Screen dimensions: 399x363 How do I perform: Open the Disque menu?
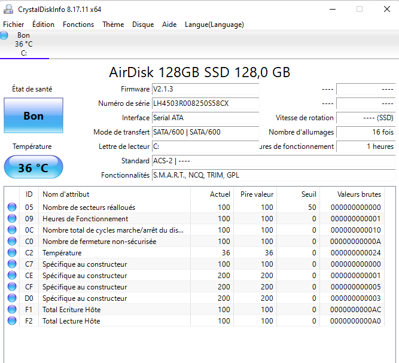pyautogui.click(x=143, y=25)
